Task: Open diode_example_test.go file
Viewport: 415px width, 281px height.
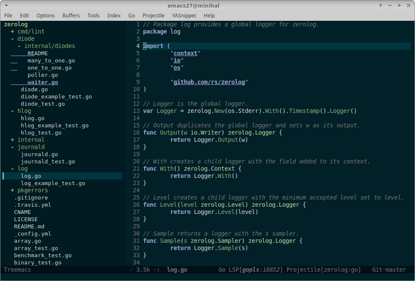Action: [x=56, y=97]
